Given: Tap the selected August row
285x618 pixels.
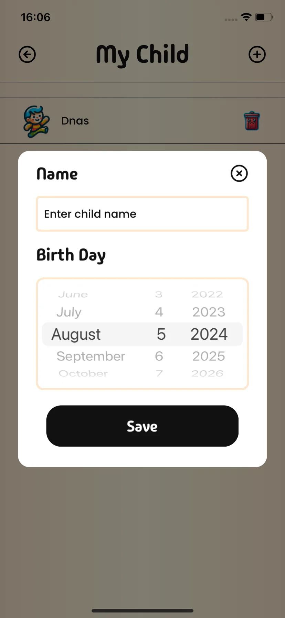Looking at the screenshot, I should tap(142, 334).
